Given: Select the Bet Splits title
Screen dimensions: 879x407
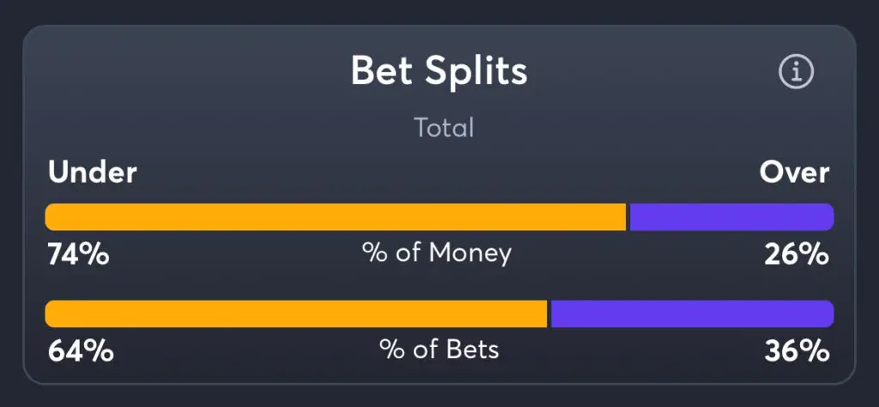Looking at the screenshot, I should [439, 71].
